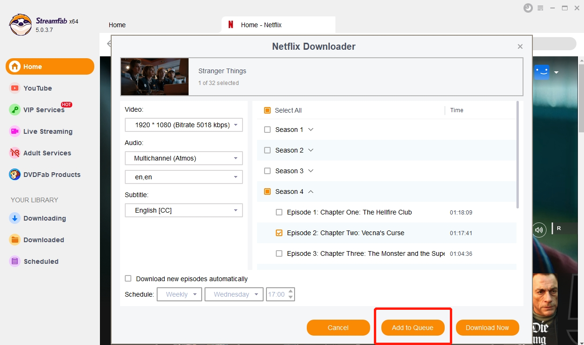Switch to the Home tab
The image size is (584, 345).
(x=117, y=25)
